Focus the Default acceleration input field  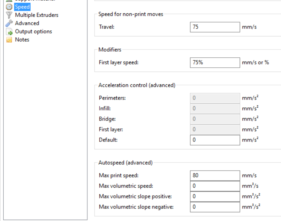(x=215, y=140)
